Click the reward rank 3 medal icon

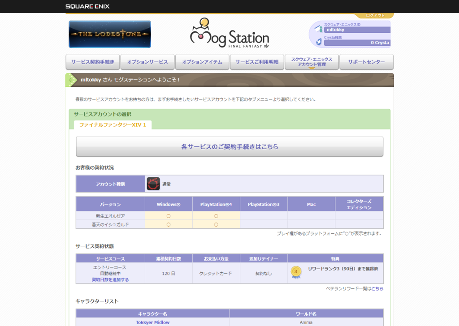point(296,272)
